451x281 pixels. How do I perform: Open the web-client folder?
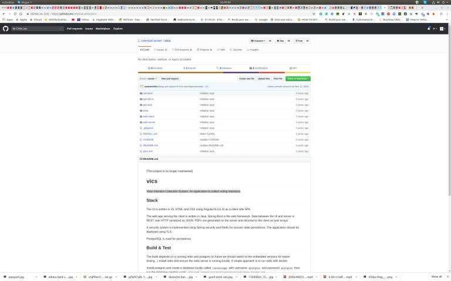(x=149, y=116)
